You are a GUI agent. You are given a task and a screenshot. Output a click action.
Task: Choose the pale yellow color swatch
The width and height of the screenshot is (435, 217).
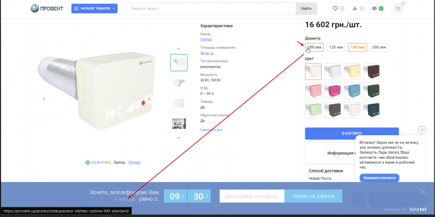coord(352,72)
